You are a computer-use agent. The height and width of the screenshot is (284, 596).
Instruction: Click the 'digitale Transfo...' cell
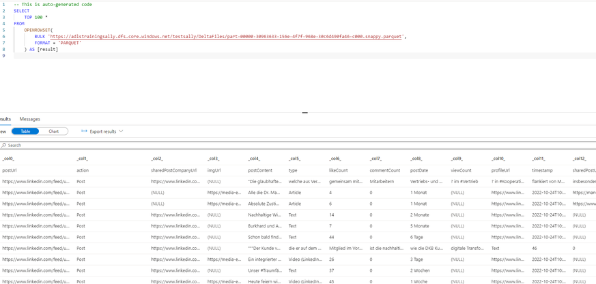[x=468, y=249]
